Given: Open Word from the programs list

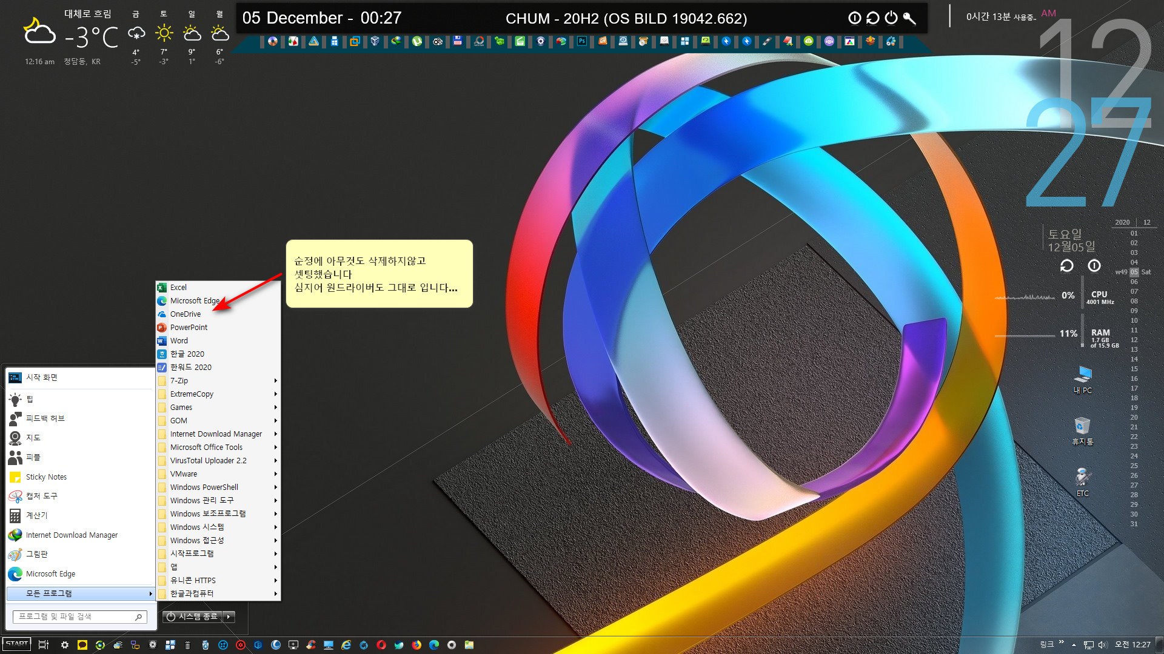Looking at the screenshot, I should click(218, 341).
